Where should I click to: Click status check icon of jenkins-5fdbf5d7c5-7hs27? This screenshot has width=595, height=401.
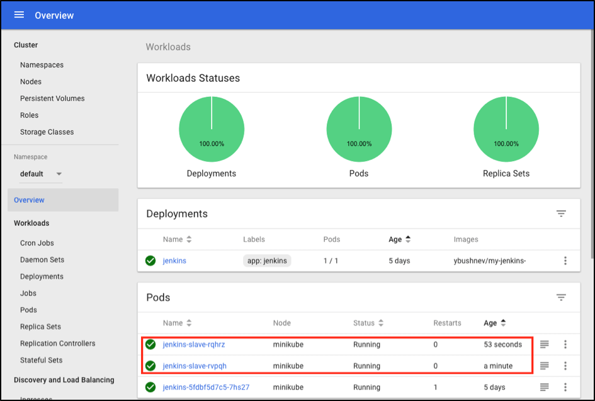(x=150, y=387)
